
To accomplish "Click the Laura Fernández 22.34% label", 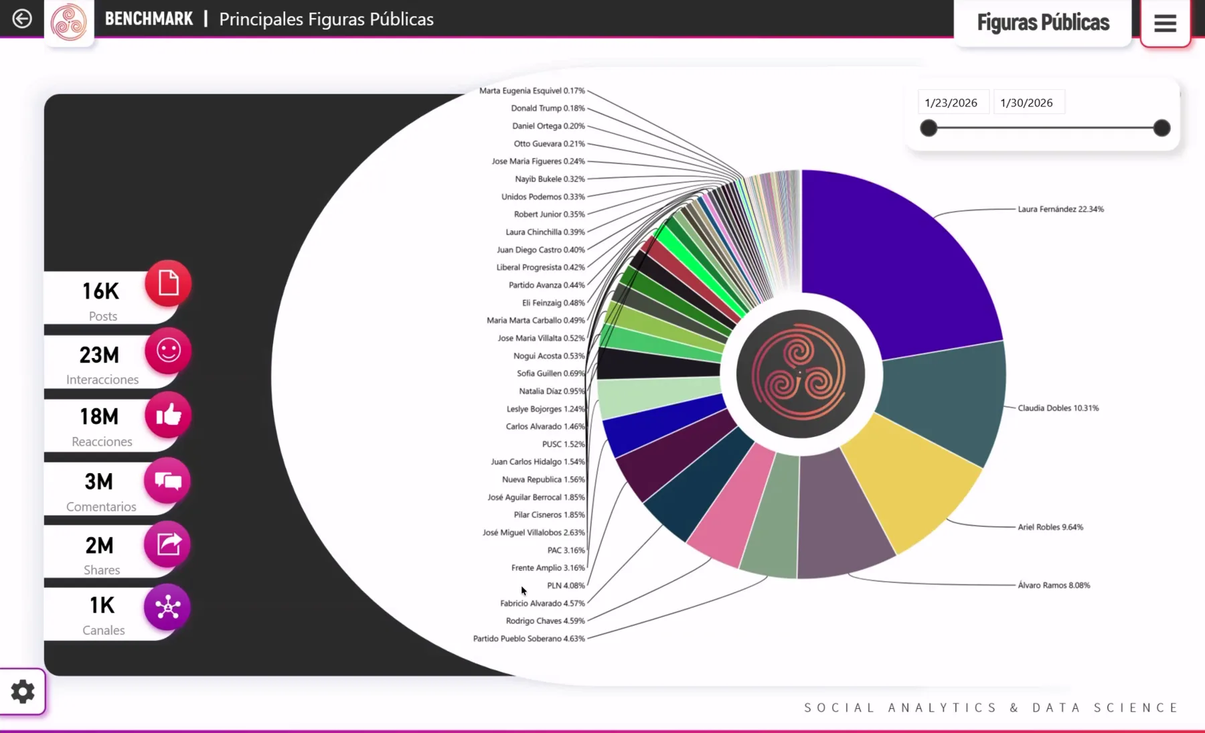I will tap(1060, 209).
